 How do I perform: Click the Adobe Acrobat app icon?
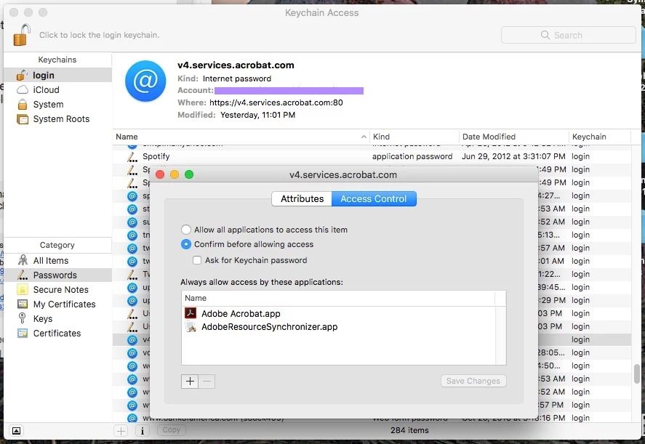click(191, 313)
